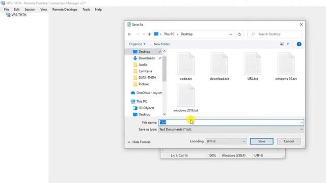Open the Organize dropdown menu
Screen dimensions: 326x183
point(137,44)
